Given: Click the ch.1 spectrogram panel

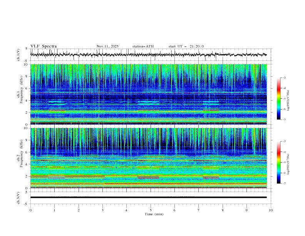Looking at the screenshot, I should [x=149, y=94].
